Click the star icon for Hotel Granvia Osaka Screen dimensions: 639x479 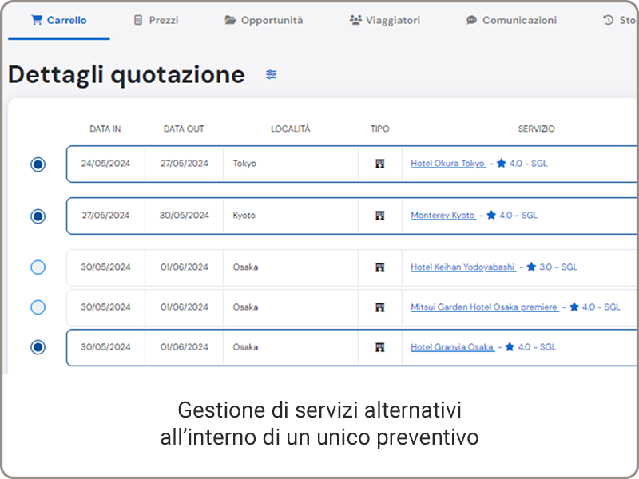(510, 346)
